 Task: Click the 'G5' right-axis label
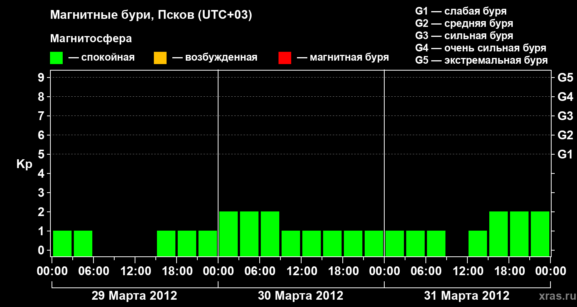(565, 78)
